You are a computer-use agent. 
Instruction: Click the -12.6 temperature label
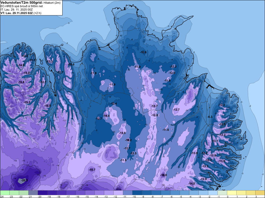25,56
